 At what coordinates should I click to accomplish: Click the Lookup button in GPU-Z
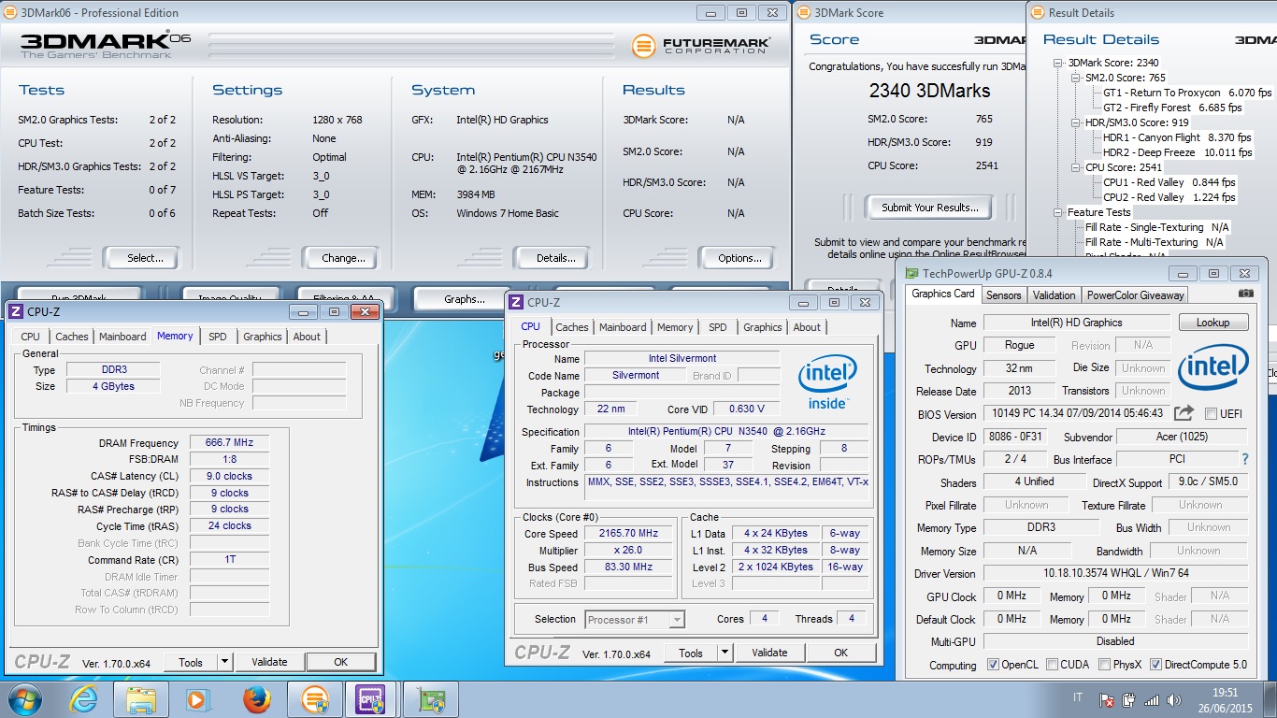(1212, 323)
